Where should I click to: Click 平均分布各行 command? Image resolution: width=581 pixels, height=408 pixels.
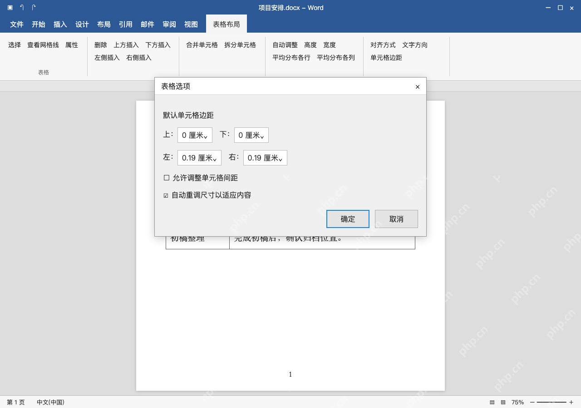(291, 58)
